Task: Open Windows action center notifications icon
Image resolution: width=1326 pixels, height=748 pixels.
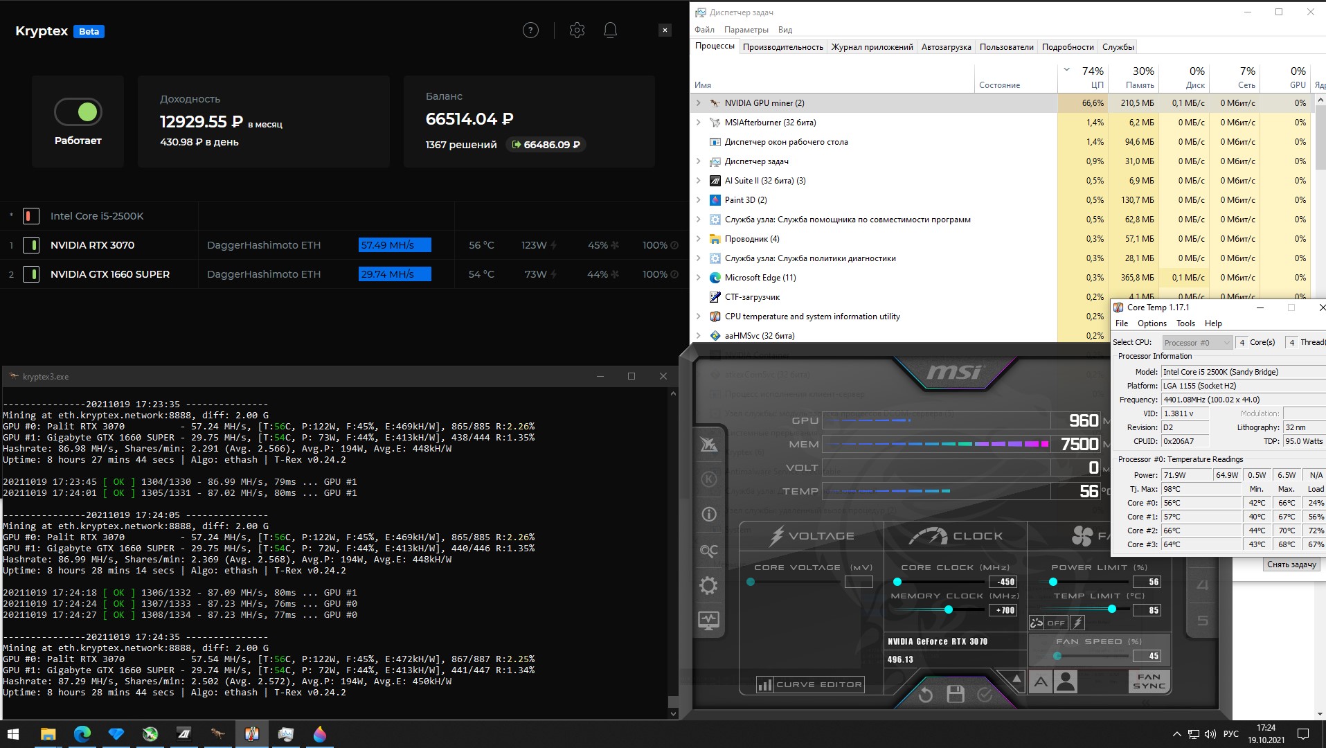Action: point(1302,734)
